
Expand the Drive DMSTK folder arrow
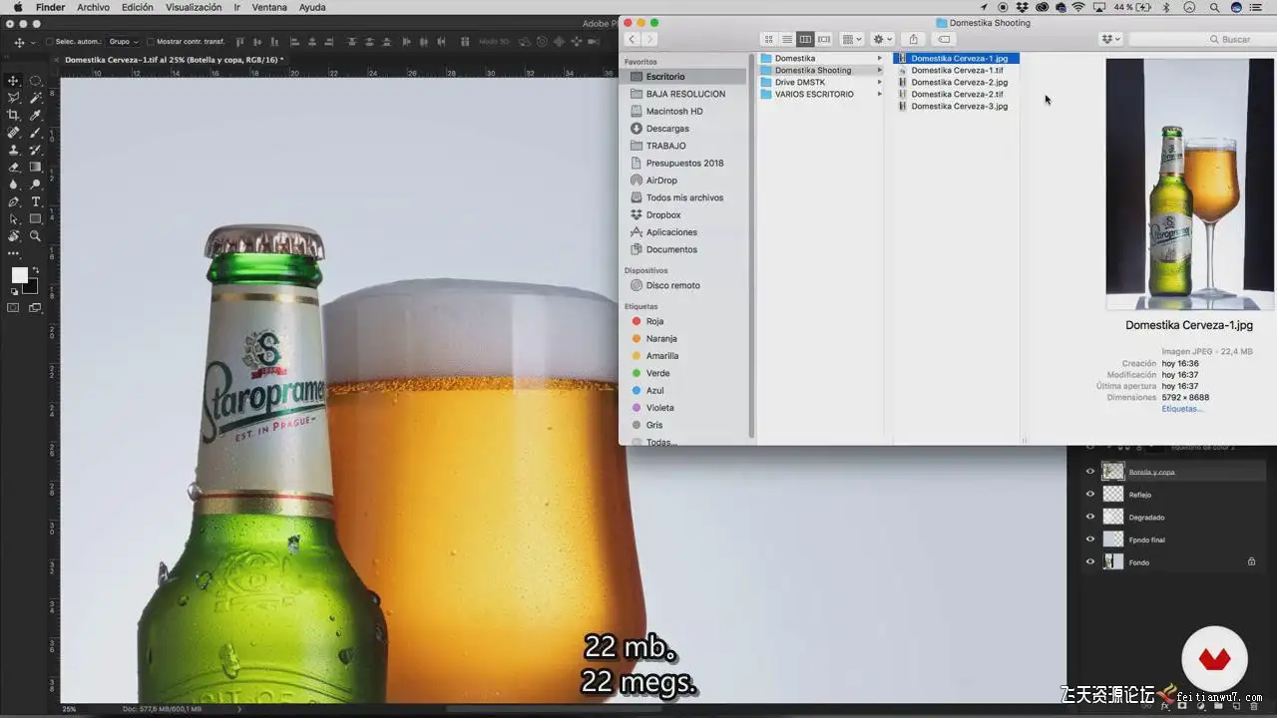[x=879, y=83]
